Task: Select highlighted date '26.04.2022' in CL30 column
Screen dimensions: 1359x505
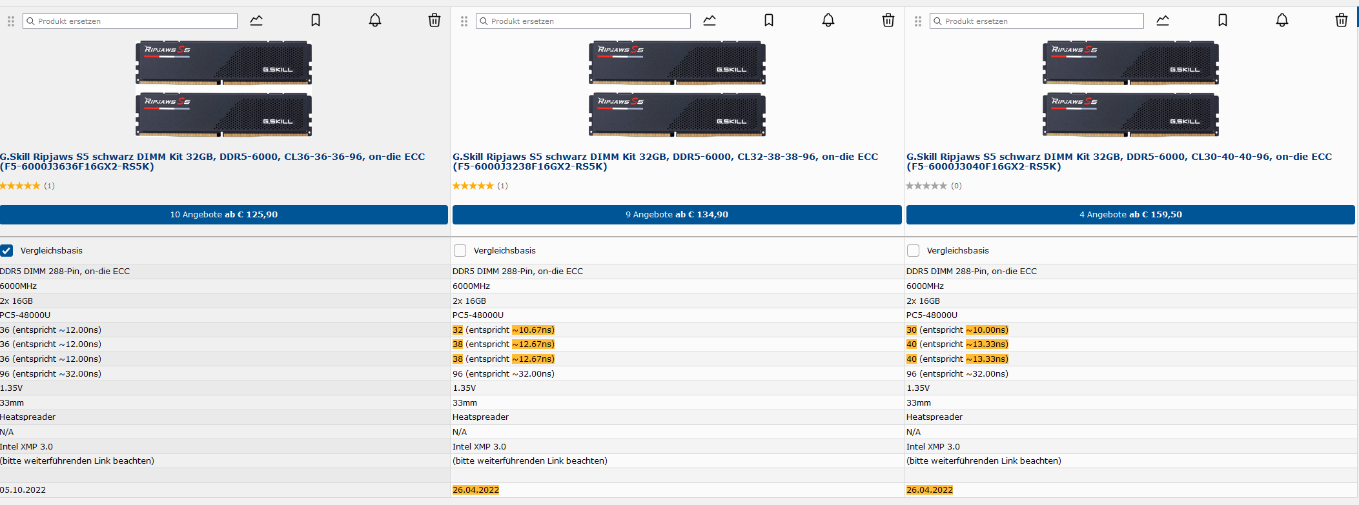Action: point(930,490)
